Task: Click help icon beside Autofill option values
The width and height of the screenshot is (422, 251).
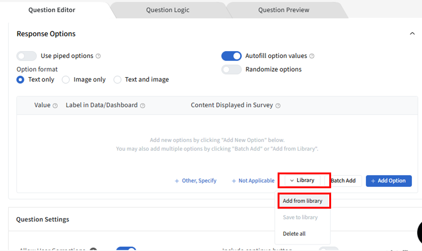Action: tap(312, 56)
